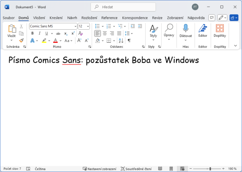Open the line spacing dropdown arrow

pyautogui.click(x=132, y=33)
